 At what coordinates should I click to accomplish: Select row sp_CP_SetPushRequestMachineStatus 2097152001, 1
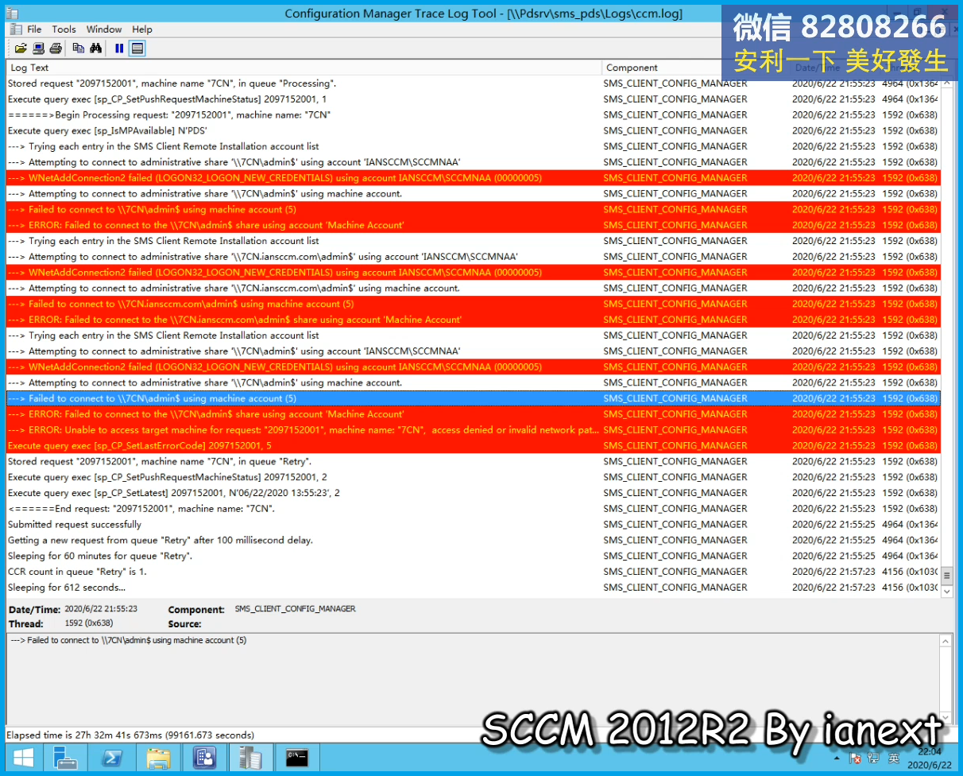473,99
